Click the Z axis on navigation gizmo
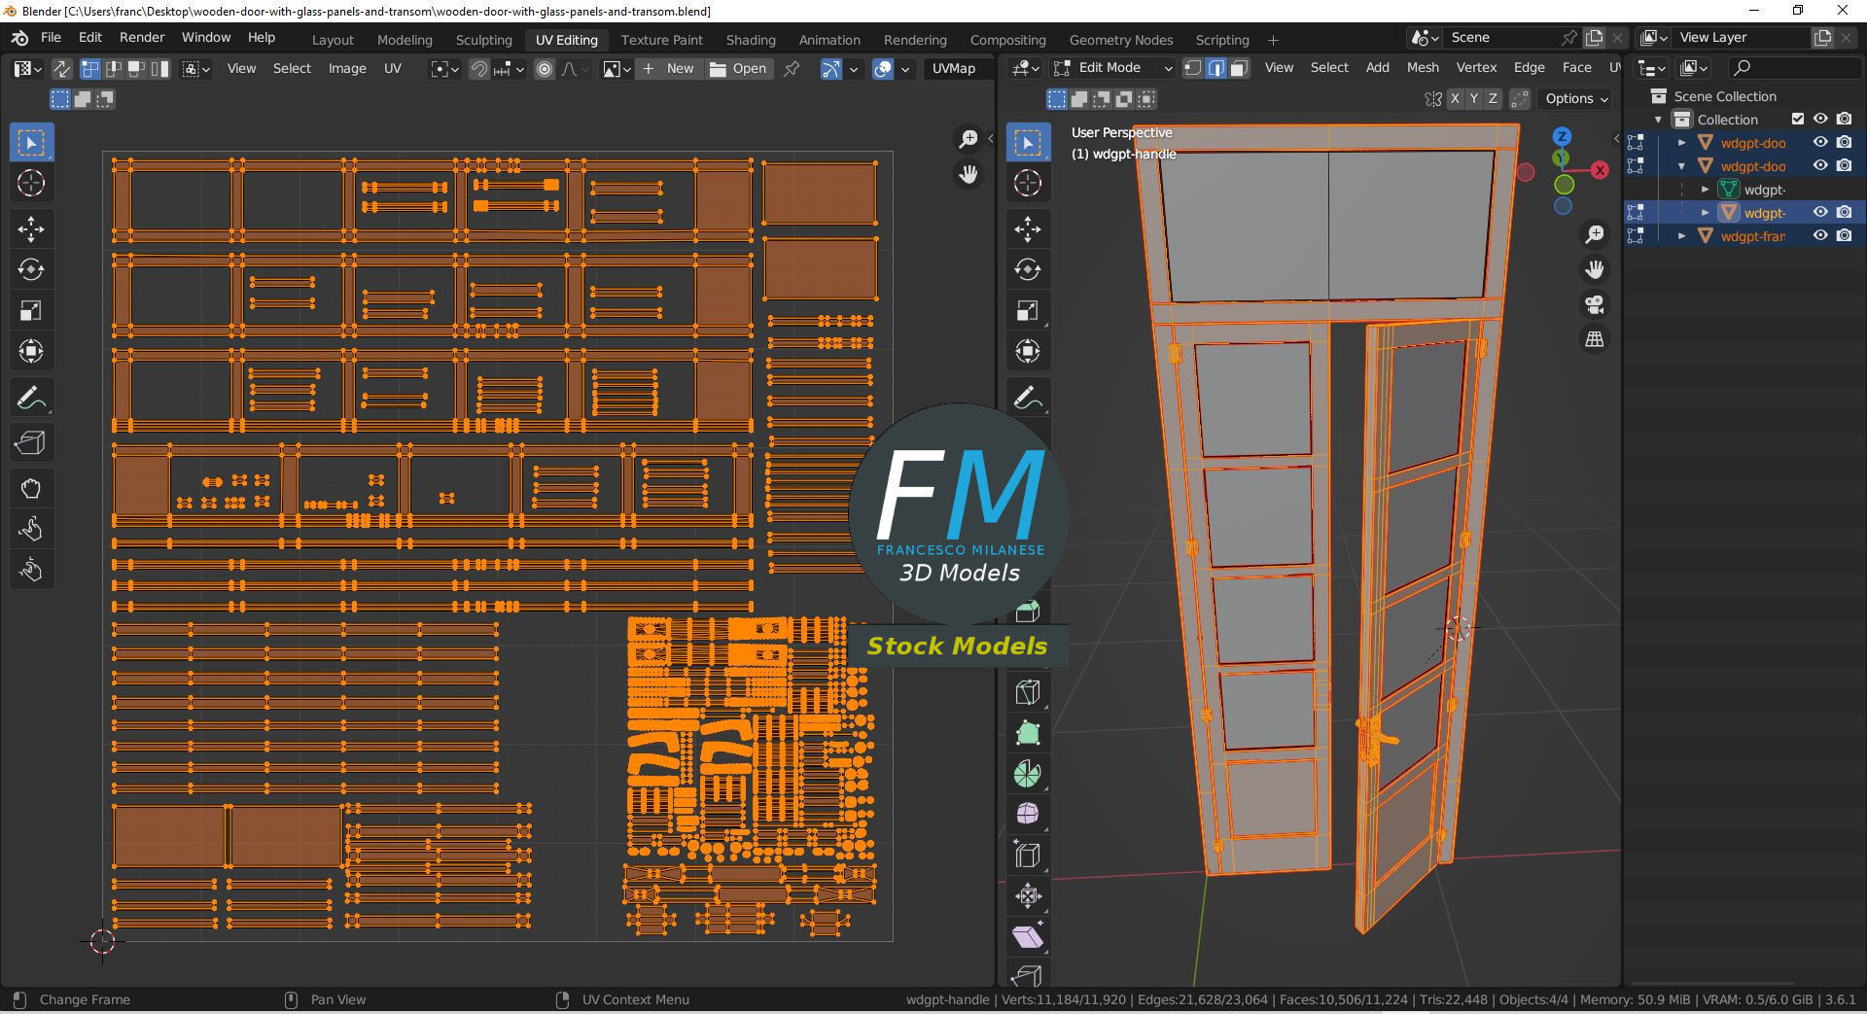This screenshot has height=1014, width=1867. click(x=1562, y=137)
